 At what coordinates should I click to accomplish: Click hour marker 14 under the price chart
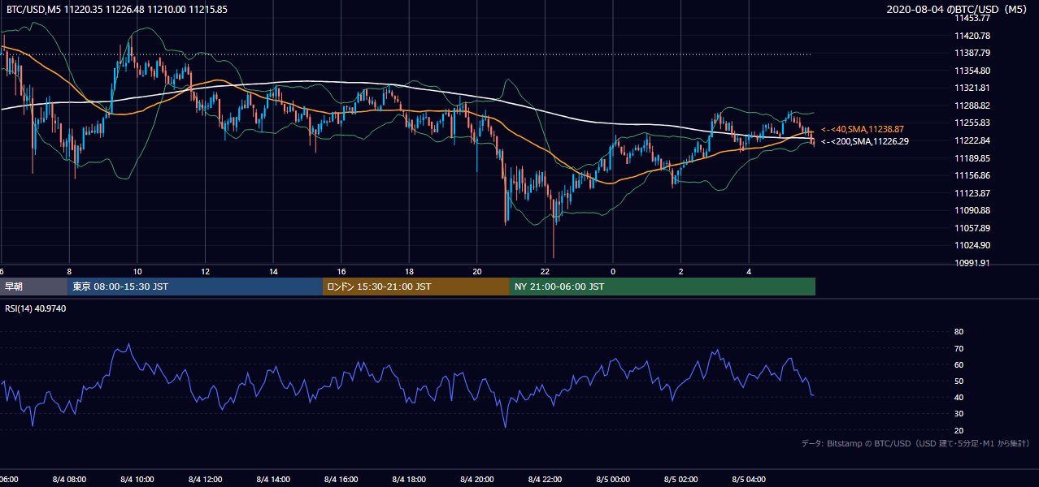pos(274,272)
